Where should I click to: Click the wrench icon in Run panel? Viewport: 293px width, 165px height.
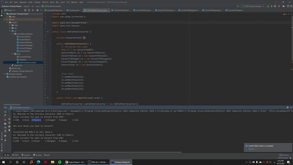[x=5, y=115]
